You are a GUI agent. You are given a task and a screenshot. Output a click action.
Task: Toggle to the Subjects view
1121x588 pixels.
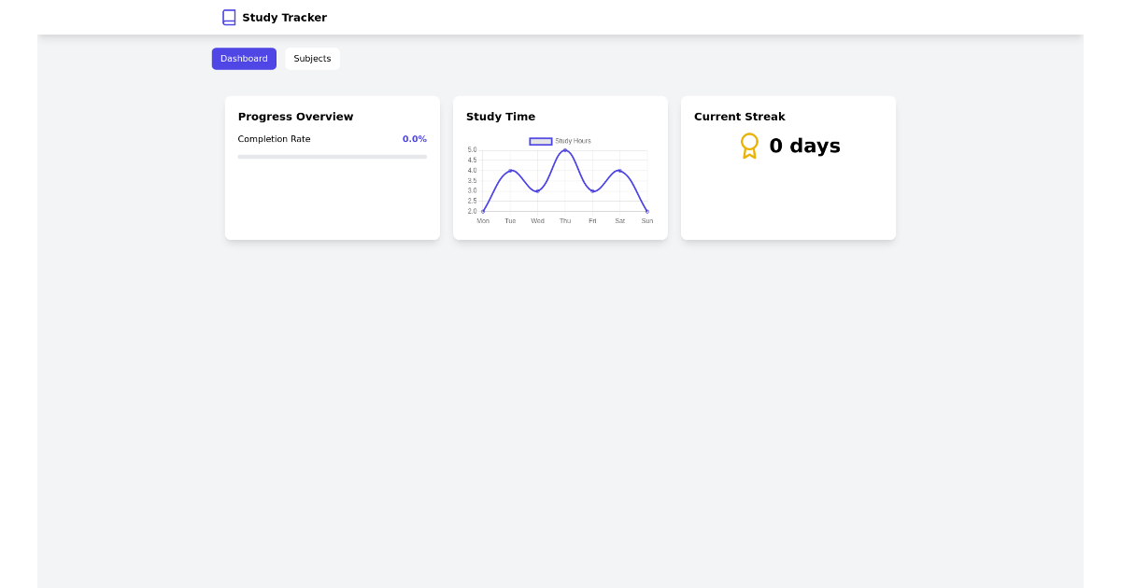click(312, 59)
